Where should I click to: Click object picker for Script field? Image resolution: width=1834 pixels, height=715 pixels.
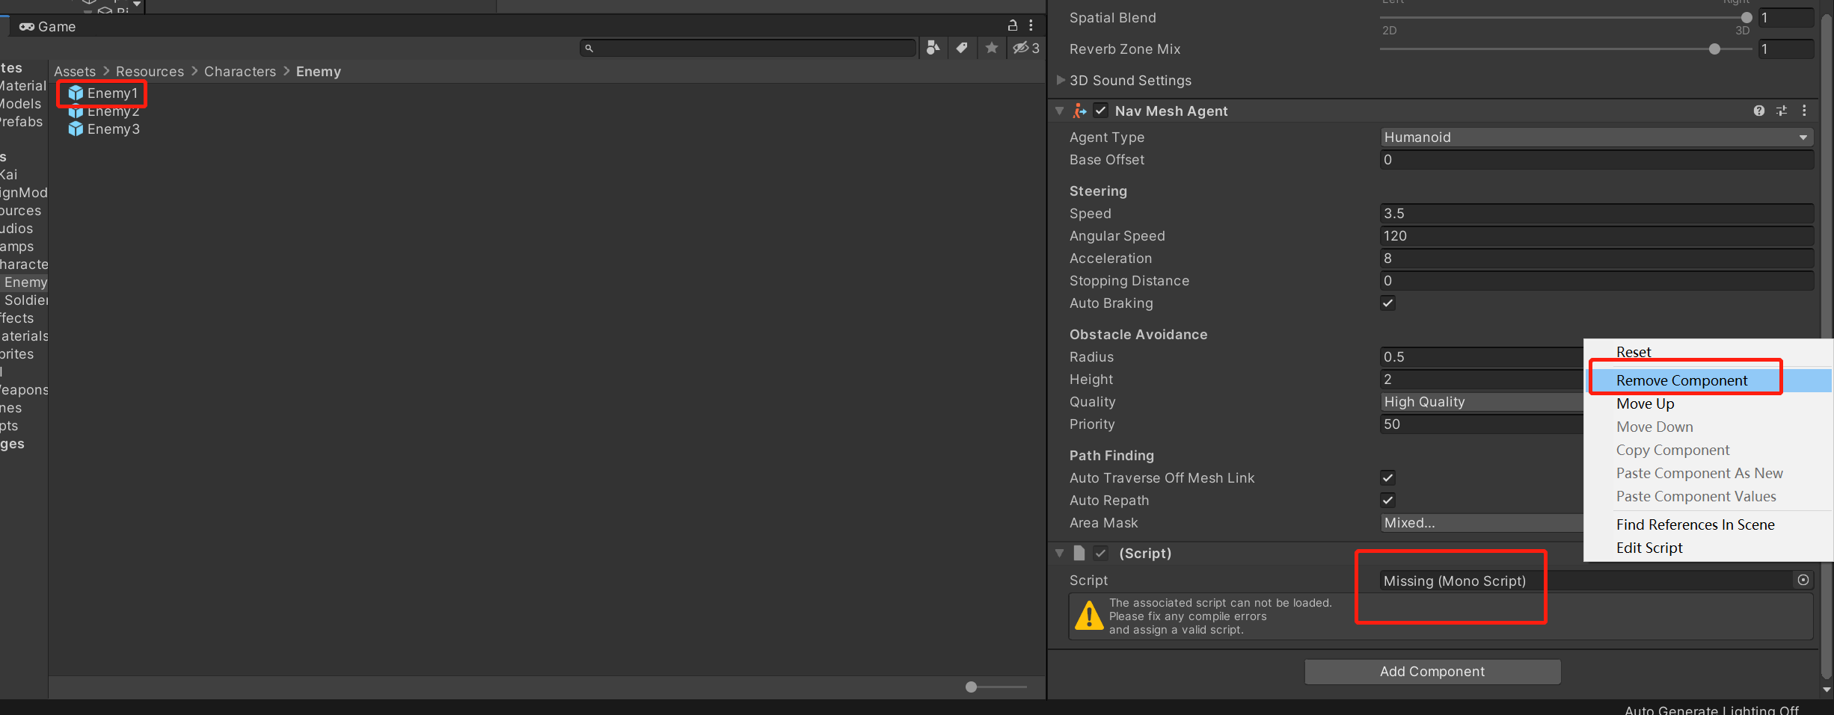(x=1803, y=581)
